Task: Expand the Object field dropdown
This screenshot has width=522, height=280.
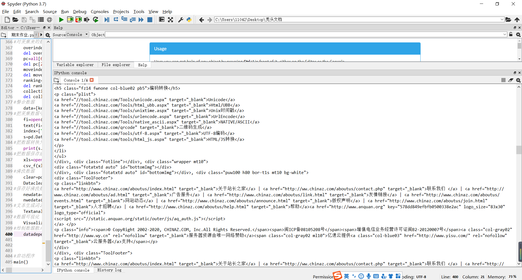Action: 505,35
